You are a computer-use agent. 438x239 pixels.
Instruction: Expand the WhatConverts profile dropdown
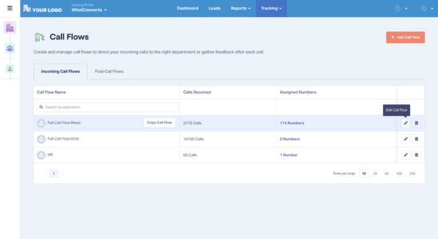[x=89, y=10]
